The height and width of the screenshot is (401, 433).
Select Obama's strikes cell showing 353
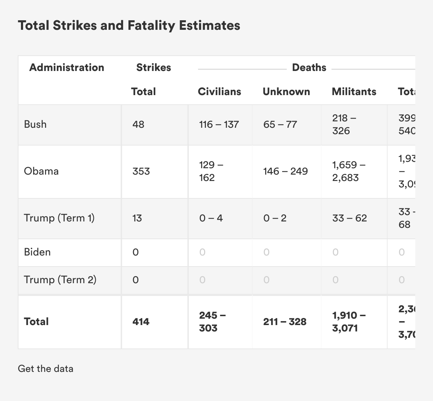tap(141, 171)
